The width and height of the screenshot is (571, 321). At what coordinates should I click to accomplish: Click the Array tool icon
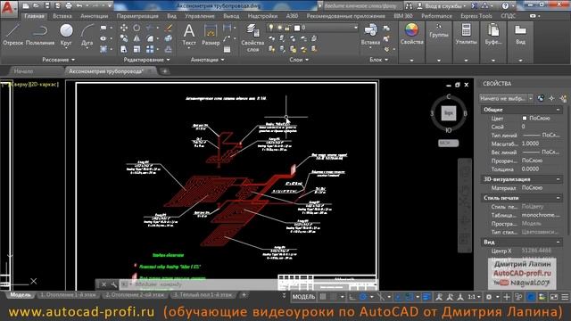coord(150,49)
